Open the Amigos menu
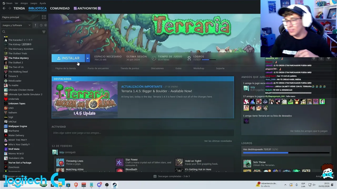Image resolution: width=337 pixels, height=189 pixels. 24,3
